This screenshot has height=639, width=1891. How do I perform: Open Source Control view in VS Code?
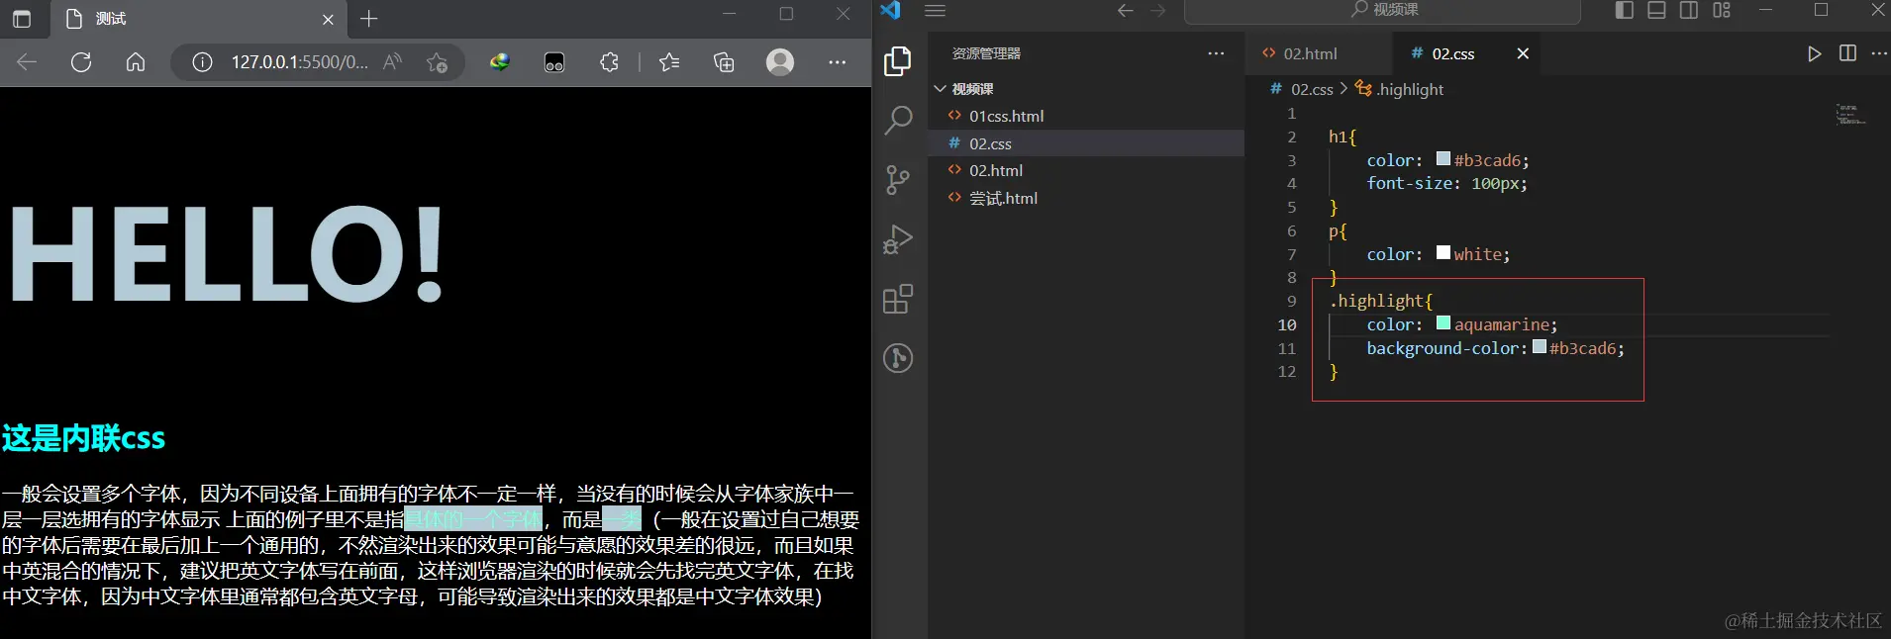tap(898, 180)
